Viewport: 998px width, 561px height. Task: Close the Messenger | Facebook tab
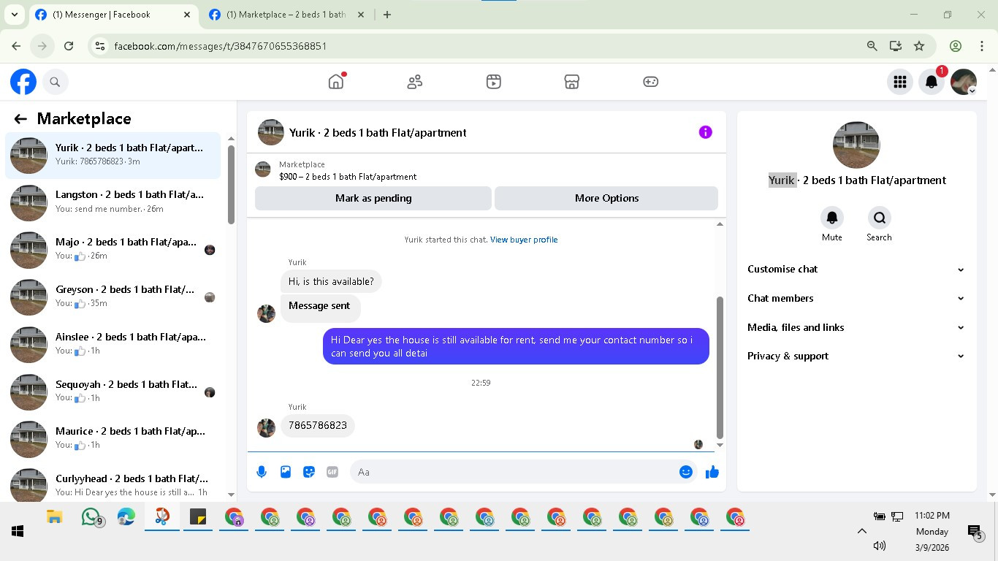click(x=187, y=15)
